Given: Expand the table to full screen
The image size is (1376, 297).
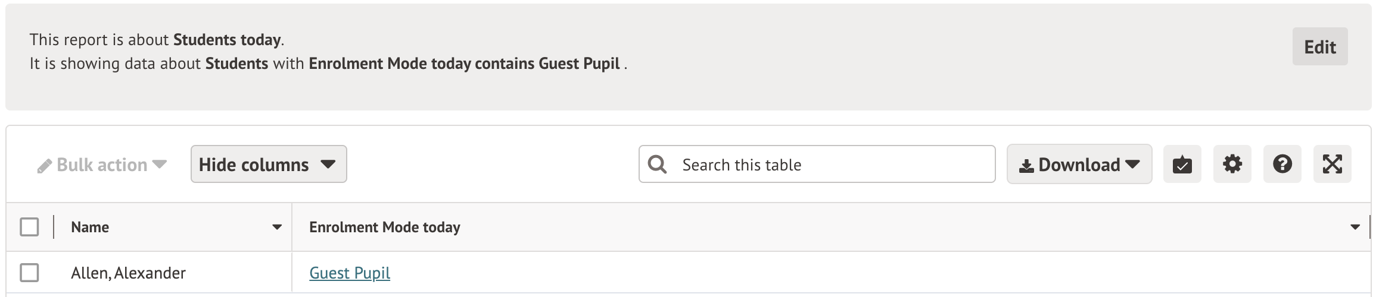Looking at the screenshot, I should [1332, 165].
